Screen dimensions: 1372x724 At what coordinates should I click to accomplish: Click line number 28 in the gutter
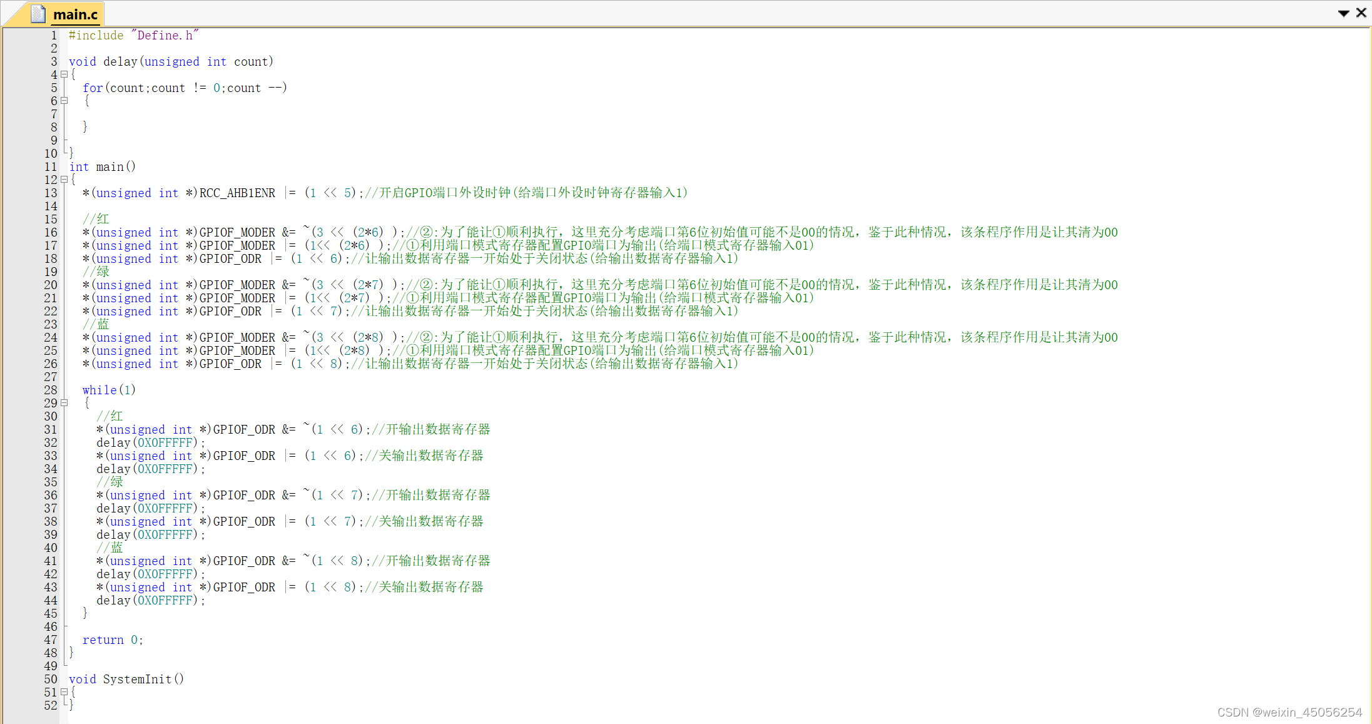(x=50, y=390)
